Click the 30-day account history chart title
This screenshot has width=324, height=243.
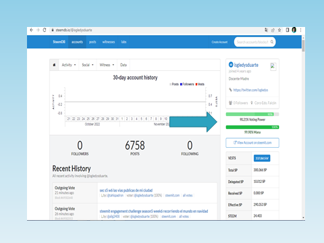pos(135,78)
